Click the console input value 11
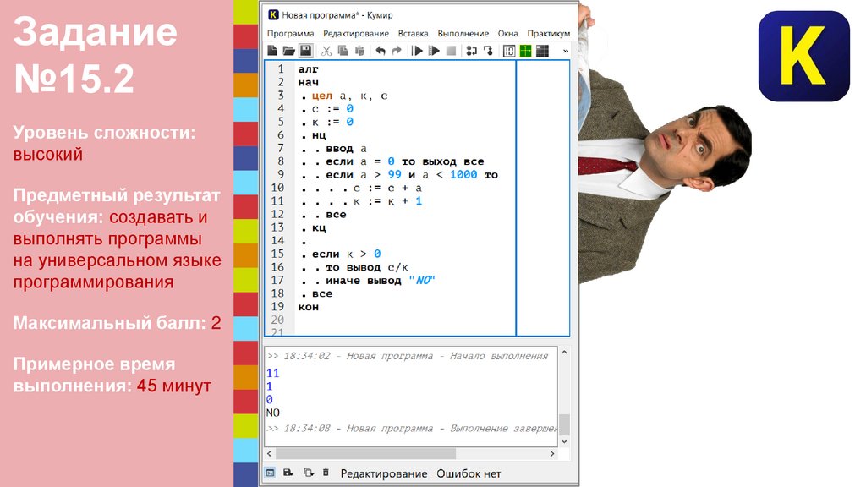Image resolution: width=866 pixels, height=487 pixels. [273, 373]
